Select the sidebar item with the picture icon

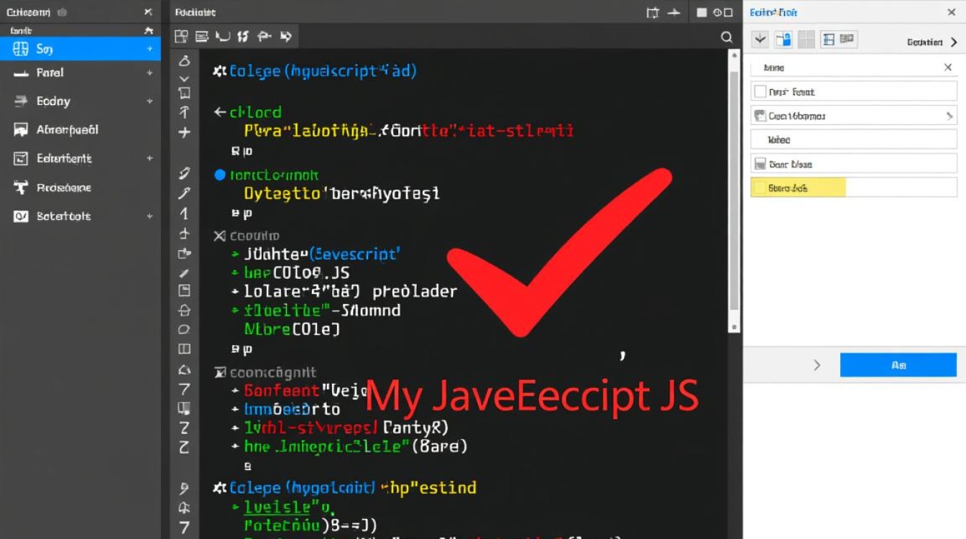click(x=80, y=130)
